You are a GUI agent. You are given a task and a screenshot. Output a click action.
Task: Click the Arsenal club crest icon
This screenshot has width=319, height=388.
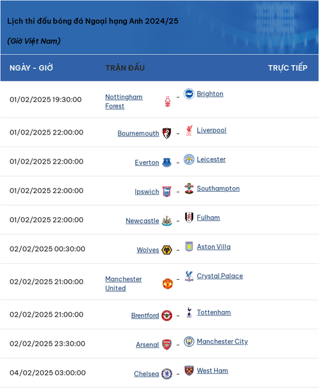(167, 345)
